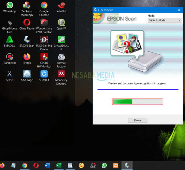Click the 'EPSON Scan' banner logo text
Viewport: 185px width, 170px height.
point(122,19)
